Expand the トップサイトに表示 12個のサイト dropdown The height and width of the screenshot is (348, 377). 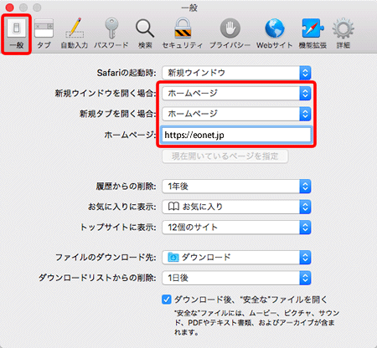[x=236, y=228]
